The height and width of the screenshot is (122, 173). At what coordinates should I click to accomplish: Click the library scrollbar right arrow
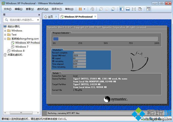[38, 113]
